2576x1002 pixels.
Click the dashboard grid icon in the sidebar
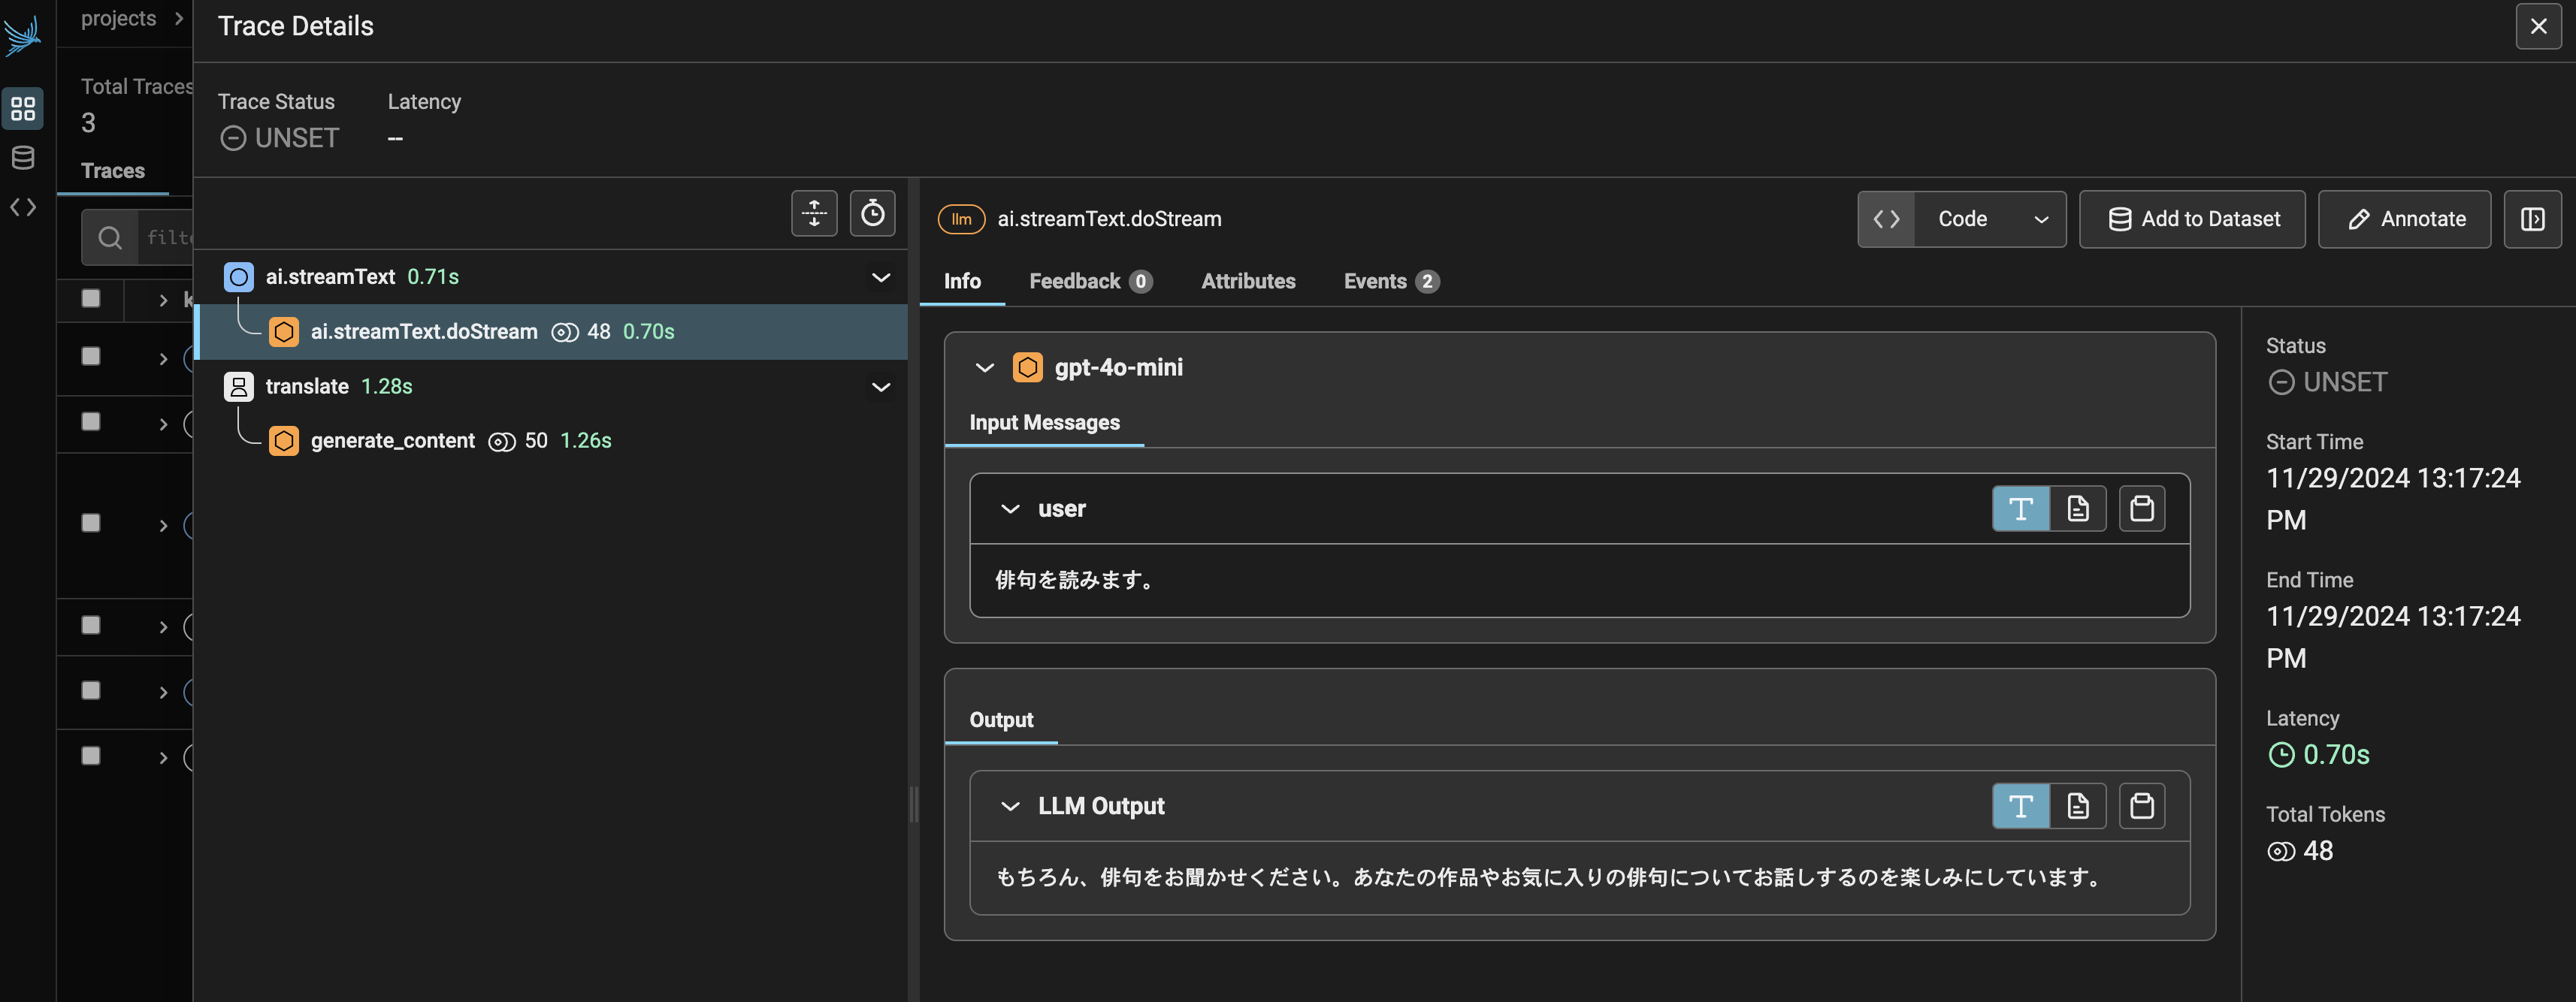(23, 109)
